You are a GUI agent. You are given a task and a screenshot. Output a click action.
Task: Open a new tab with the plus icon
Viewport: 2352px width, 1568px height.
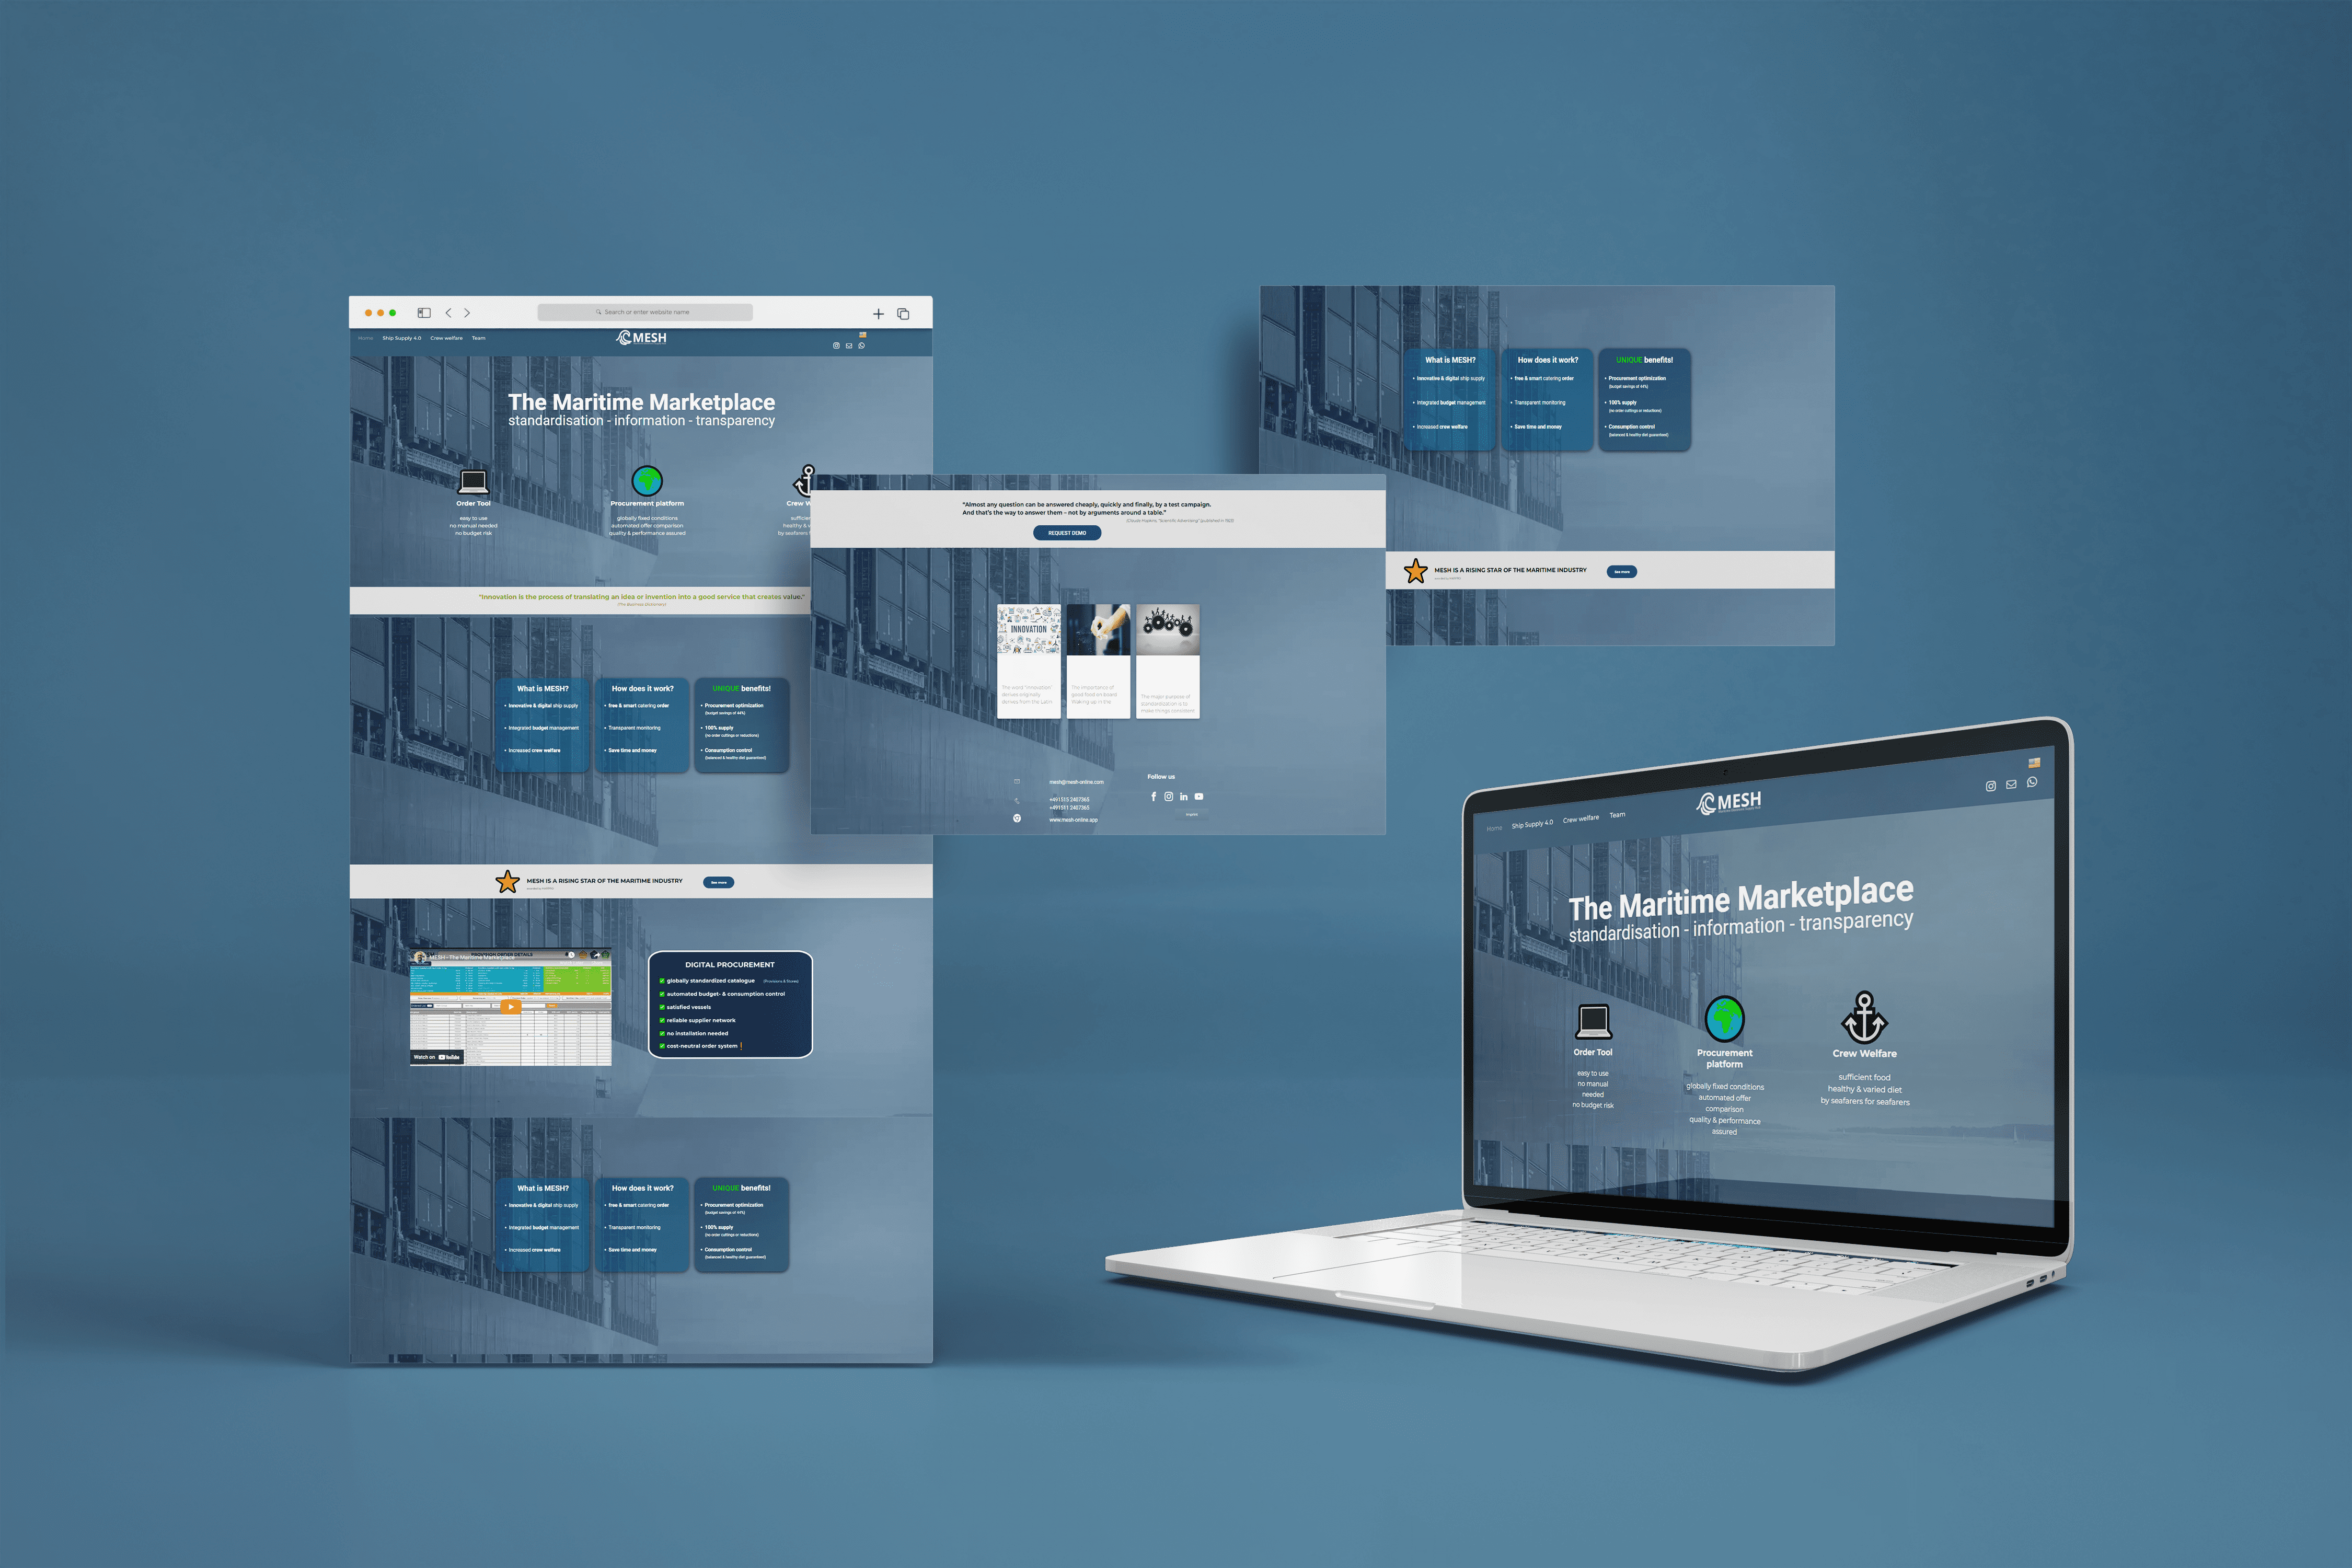(x=878, y=314)
